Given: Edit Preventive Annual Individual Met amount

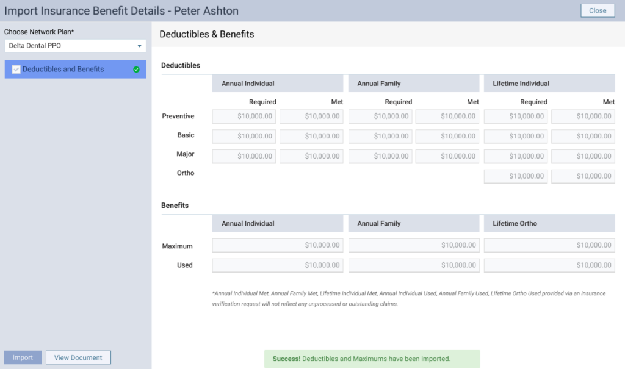Looking at the screenshot, I should point(312,116).
